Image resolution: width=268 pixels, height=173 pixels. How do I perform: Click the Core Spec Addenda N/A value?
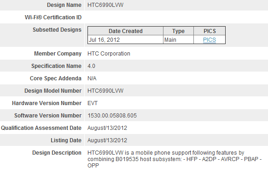(92, 78)
